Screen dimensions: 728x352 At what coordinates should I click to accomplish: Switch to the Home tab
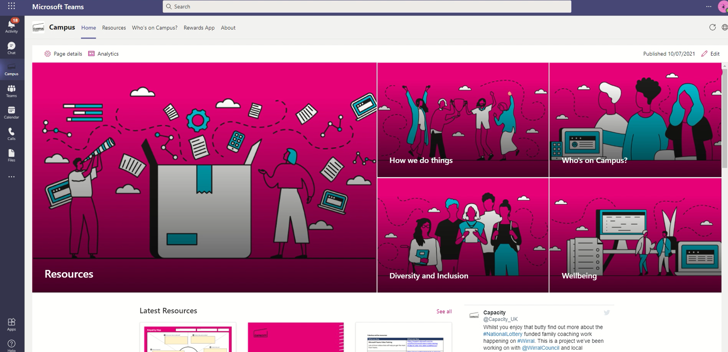89,27
